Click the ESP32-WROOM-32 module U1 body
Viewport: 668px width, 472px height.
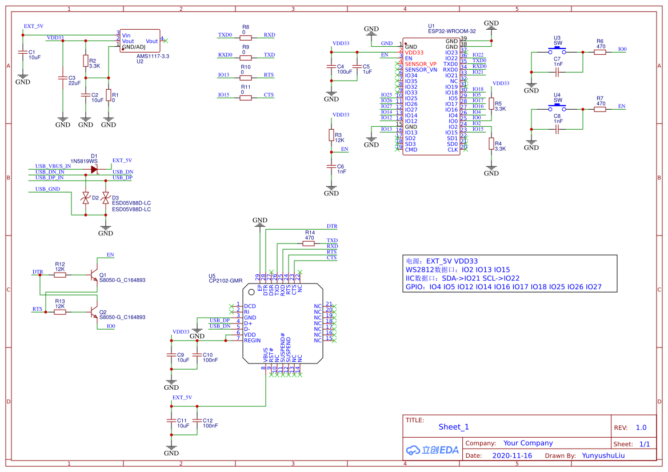431,96
